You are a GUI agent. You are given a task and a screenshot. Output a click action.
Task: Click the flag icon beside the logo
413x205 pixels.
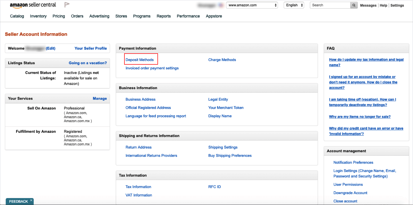[67, 5]
